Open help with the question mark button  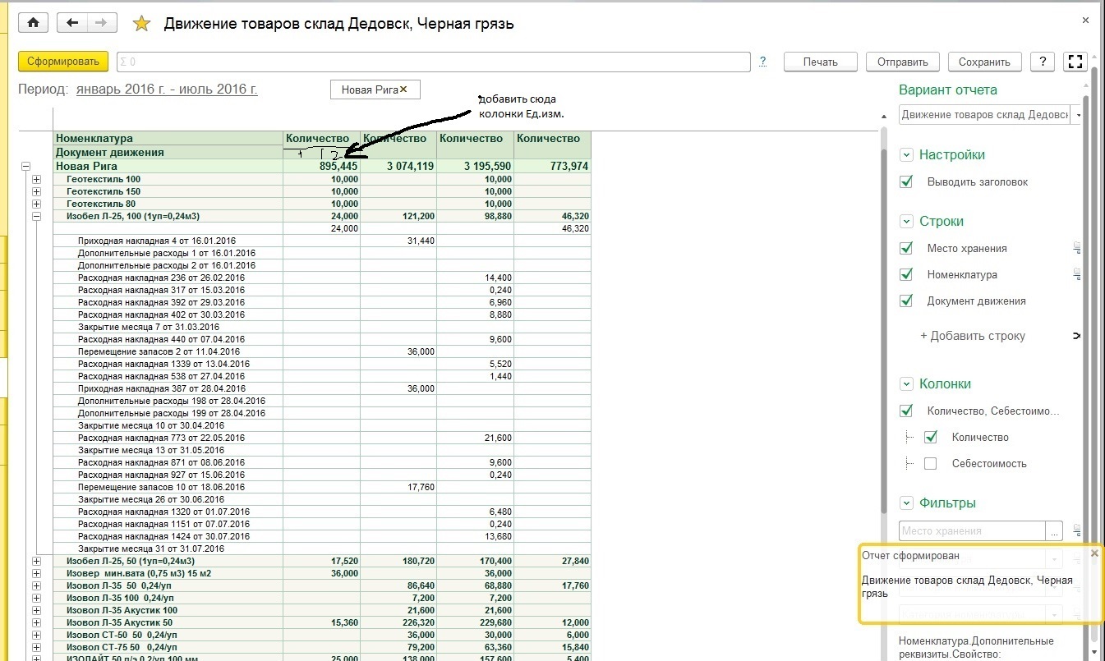[x=1043, y=62]
